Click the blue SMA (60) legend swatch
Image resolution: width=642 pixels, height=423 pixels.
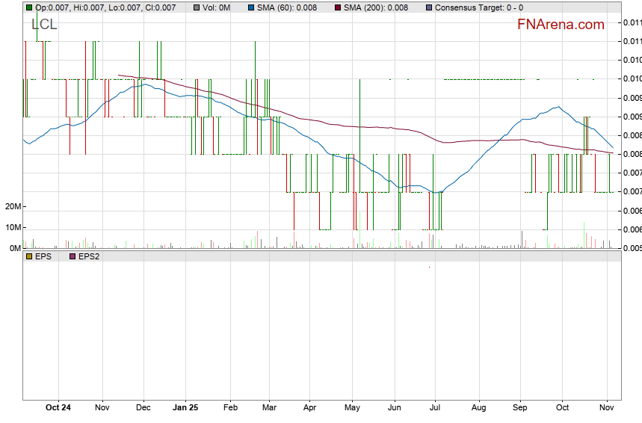pyautogui.click(x=250, y=7)
